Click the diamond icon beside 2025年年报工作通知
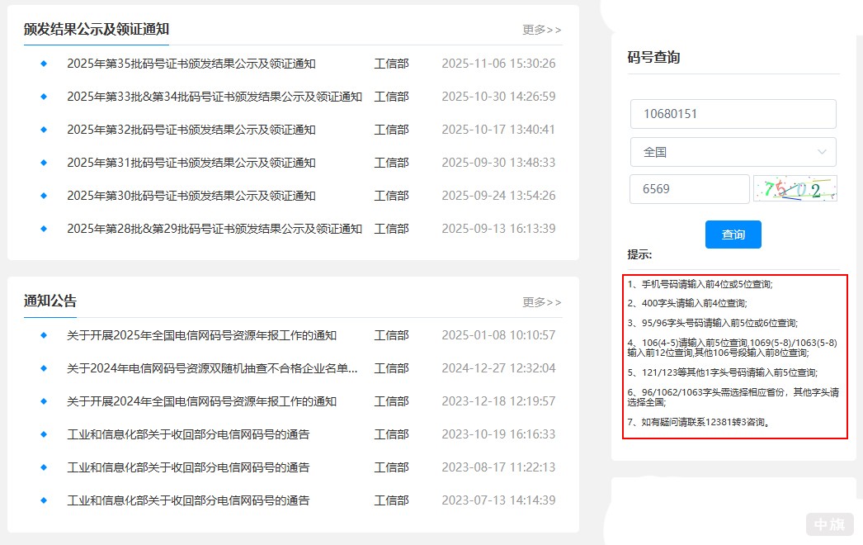Screen dimensions: 863x545 [42, 335]
